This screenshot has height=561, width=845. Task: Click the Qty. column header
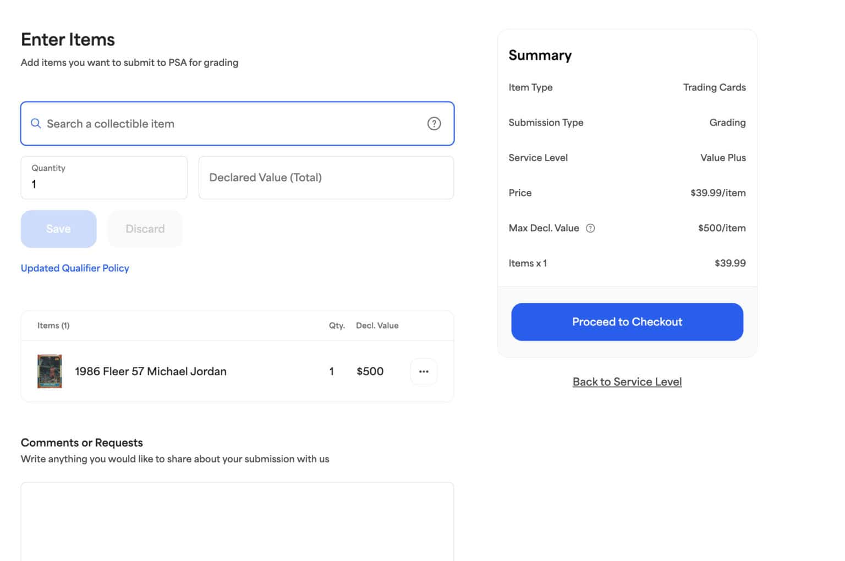pos(337,325)
